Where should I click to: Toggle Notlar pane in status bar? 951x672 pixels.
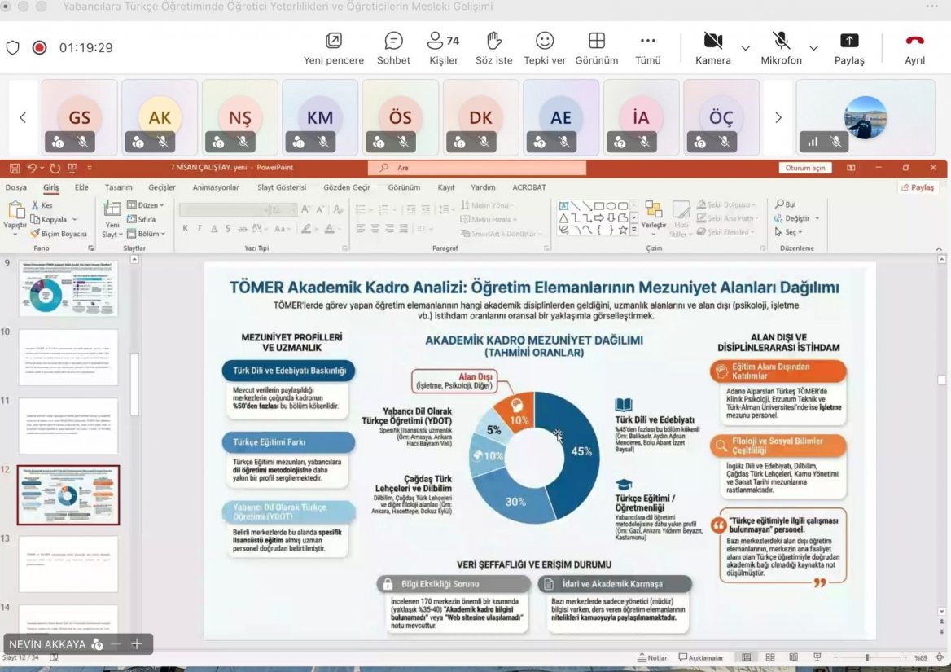click(x=653, y=657)
